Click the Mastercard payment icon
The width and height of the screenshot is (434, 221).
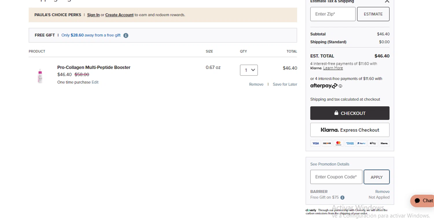pyautogui.click(x=338, y=143)
